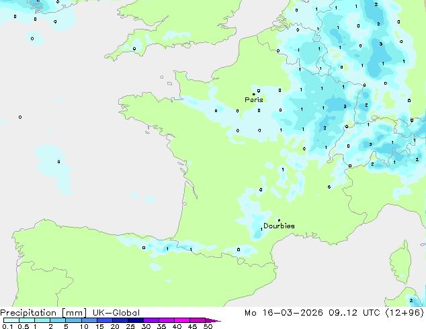Pick the 0.5–1 mm legend swatch
426x329 pixels.
(27, 320)
